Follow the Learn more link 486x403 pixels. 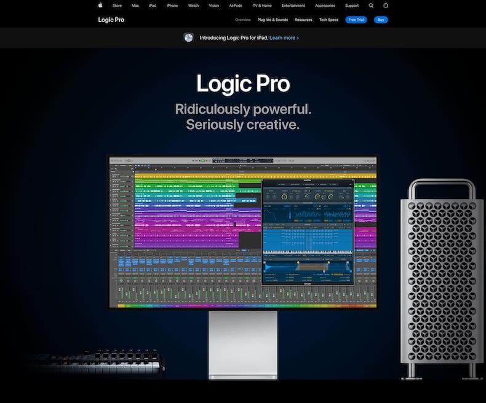(284, 37)
